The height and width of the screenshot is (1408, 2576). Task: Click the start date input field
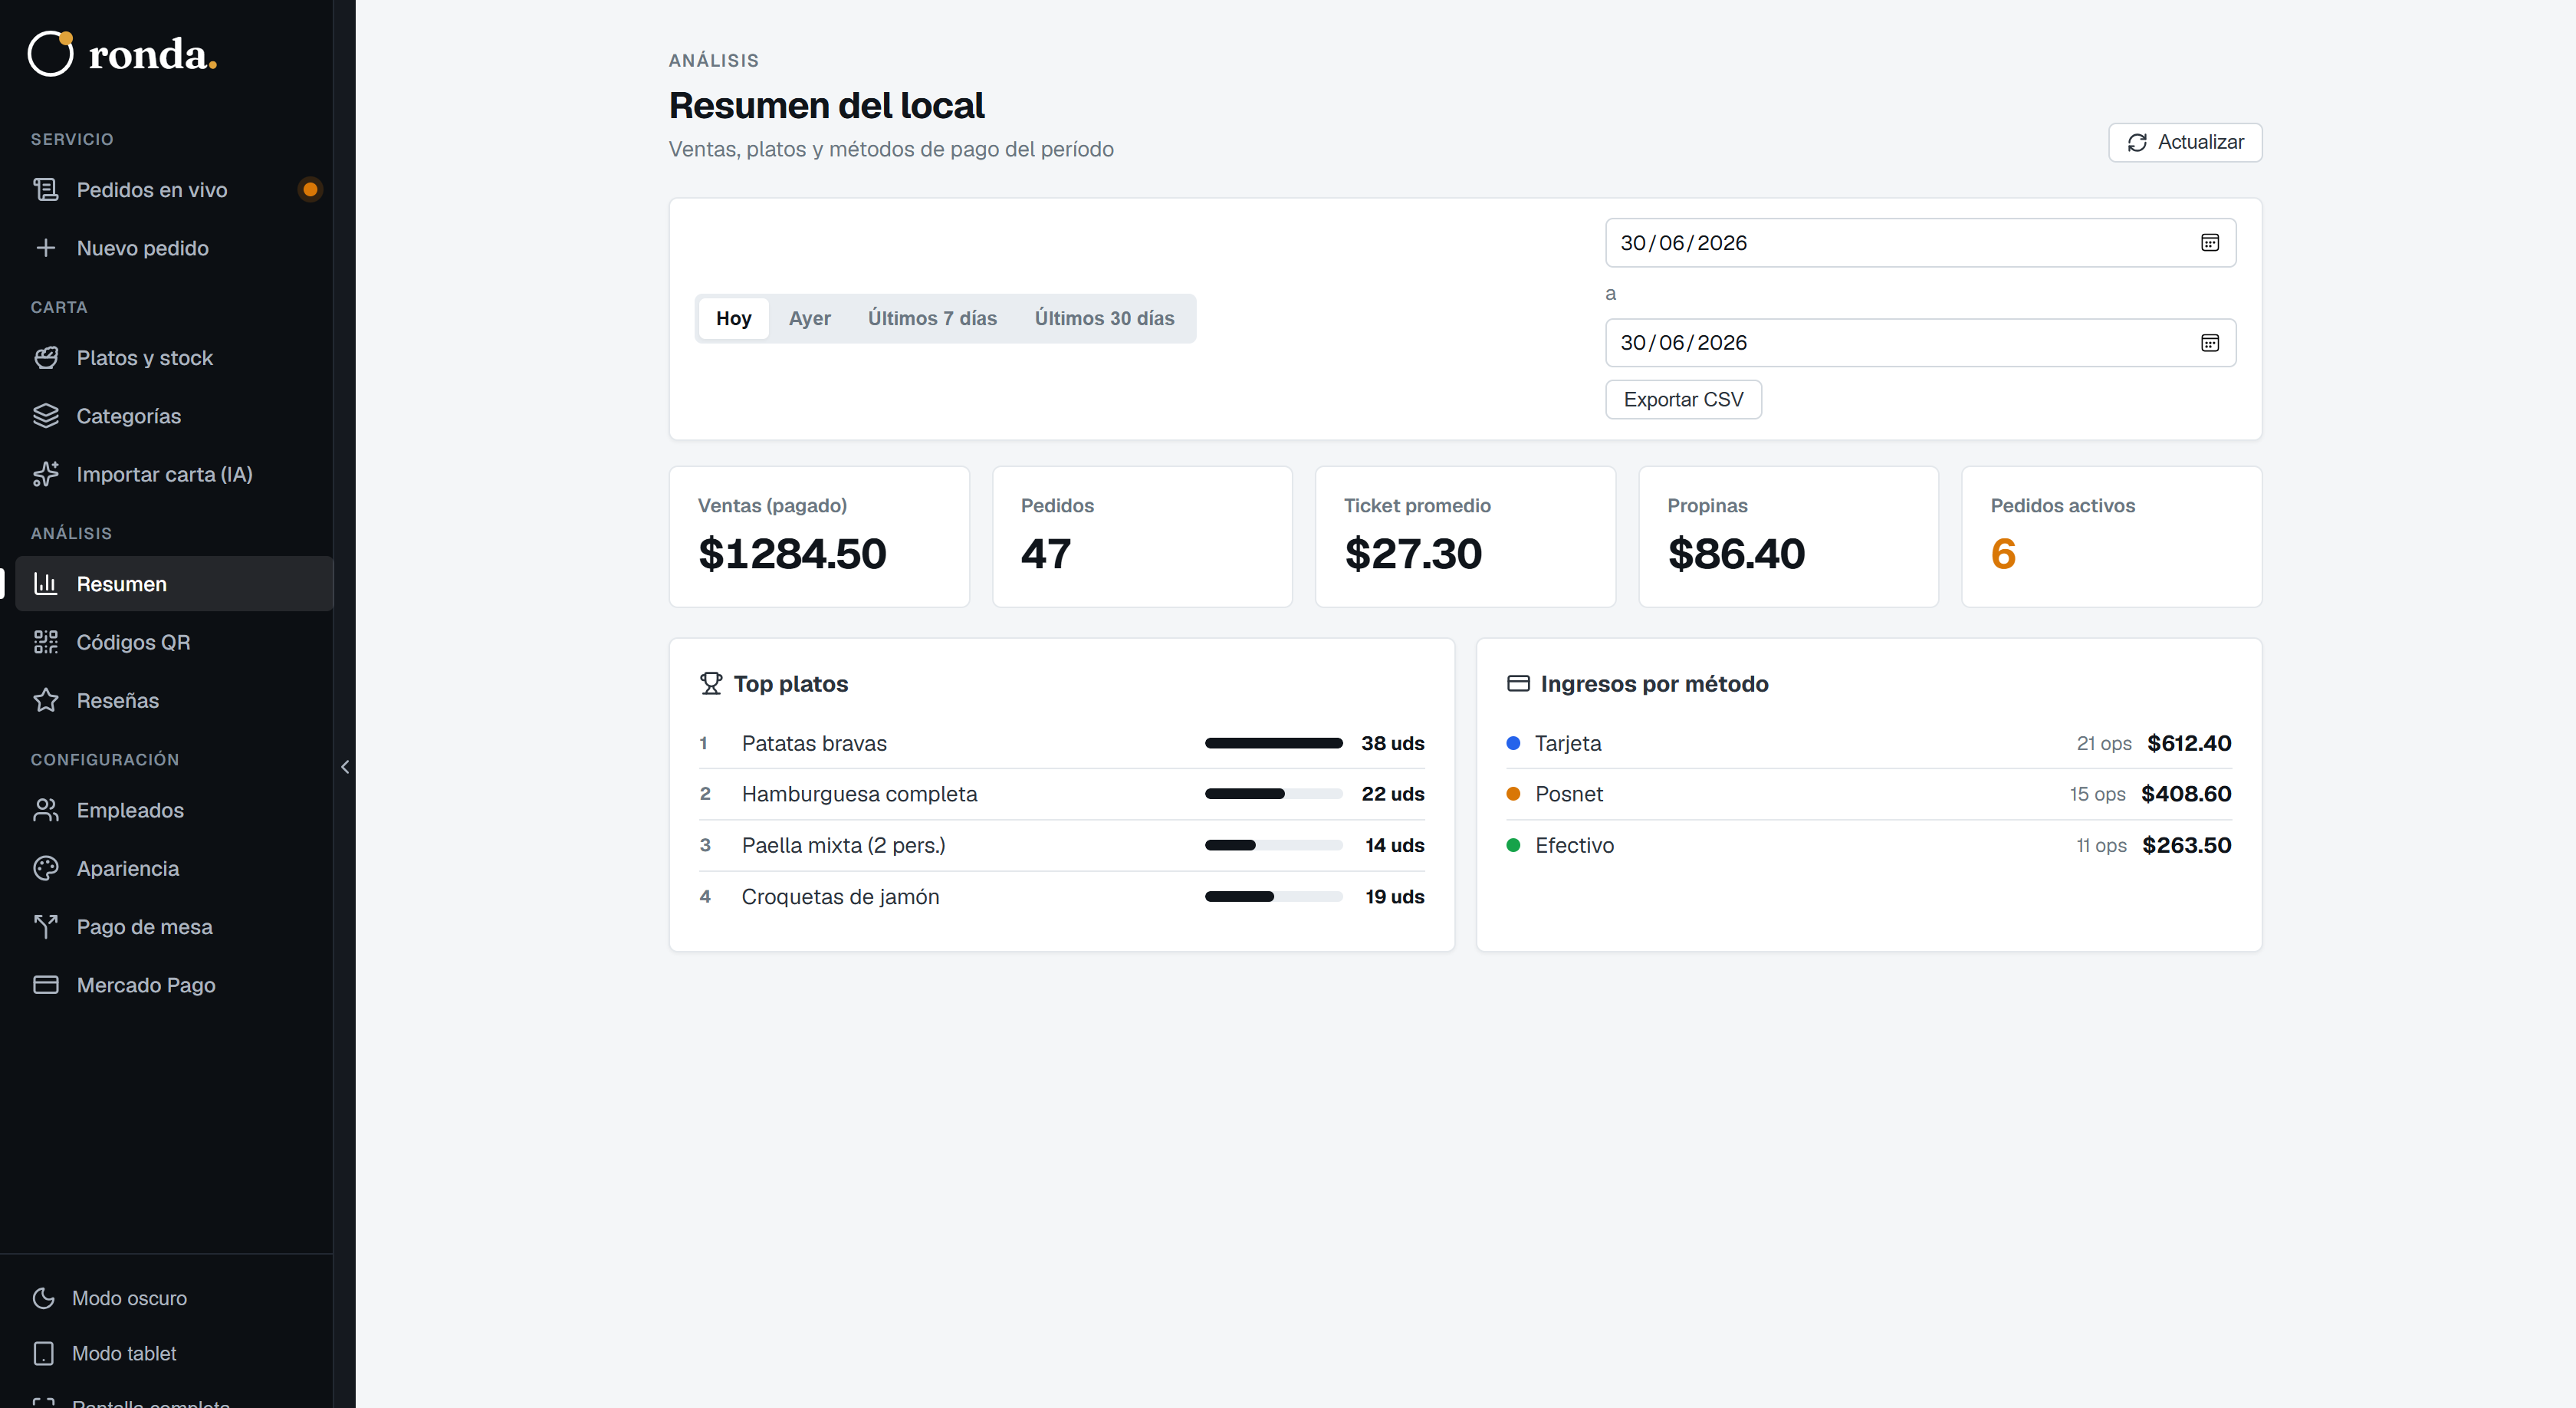[1920, 242]
